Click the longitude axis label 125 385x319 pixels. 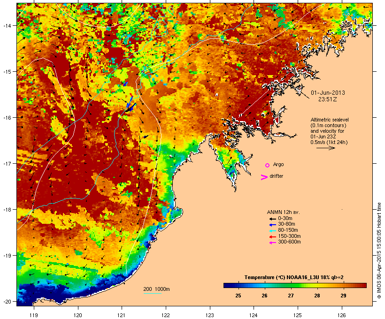tap(298, 315)
